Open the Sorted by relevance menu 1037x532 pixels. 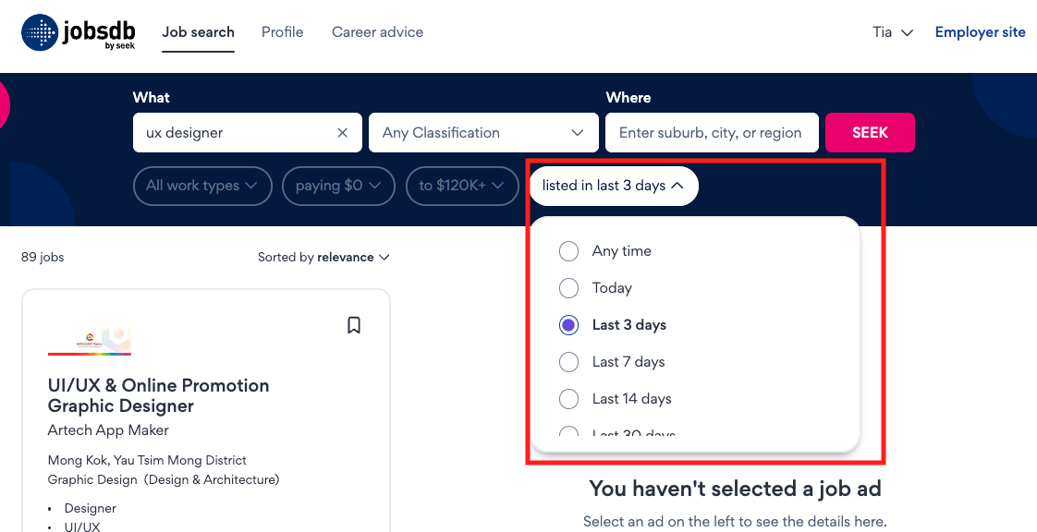pos(323,257)
